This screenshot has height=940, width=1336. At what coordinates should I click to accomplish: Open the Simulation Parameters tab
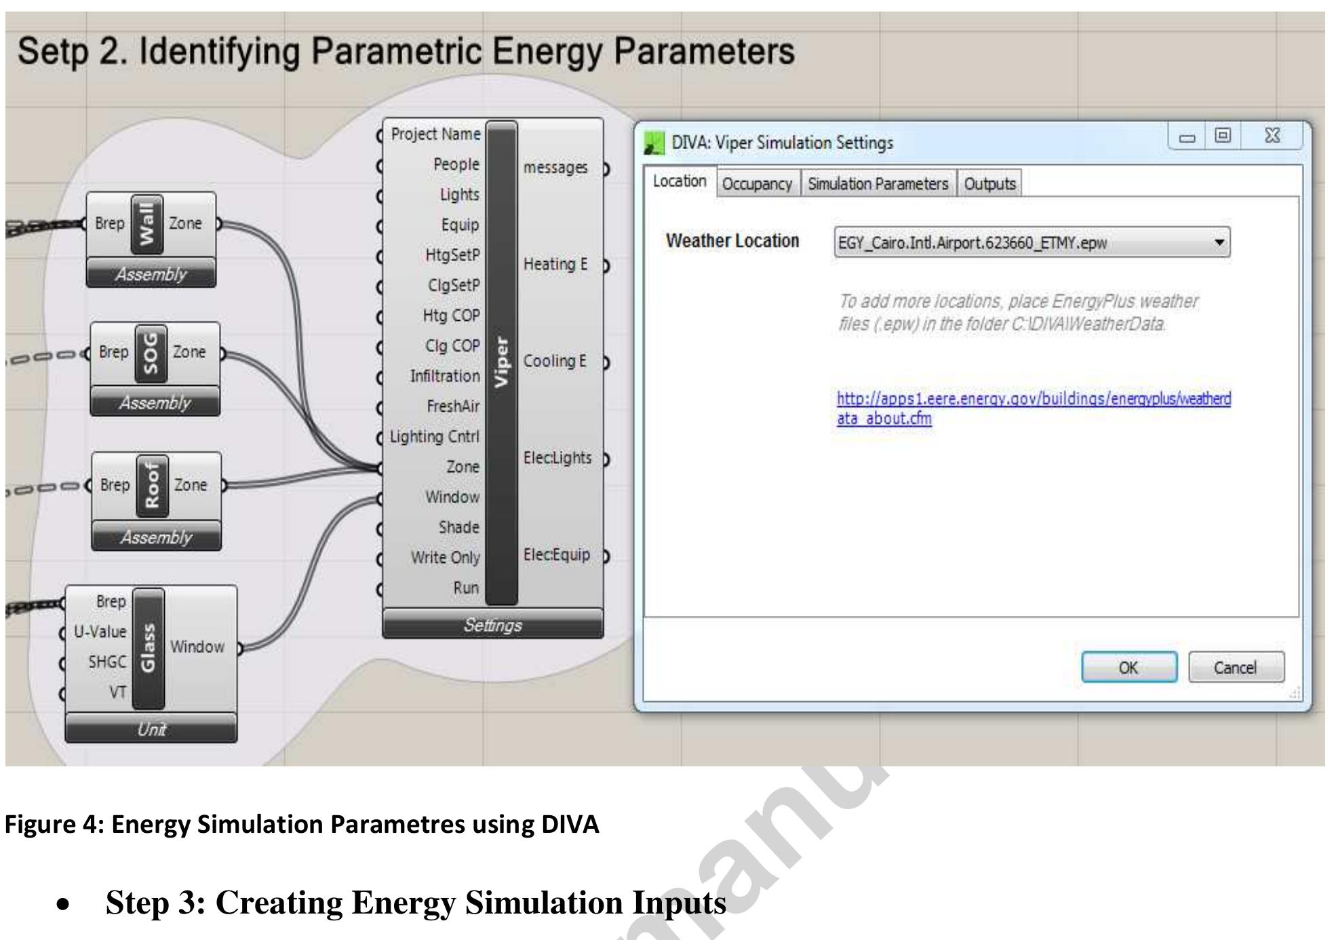[x=878, y=184]
